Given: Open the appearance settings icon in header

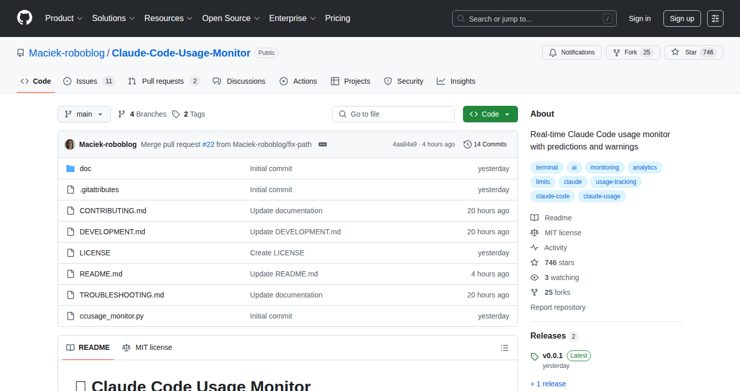Looking at the screenshot, I should 715,18.
